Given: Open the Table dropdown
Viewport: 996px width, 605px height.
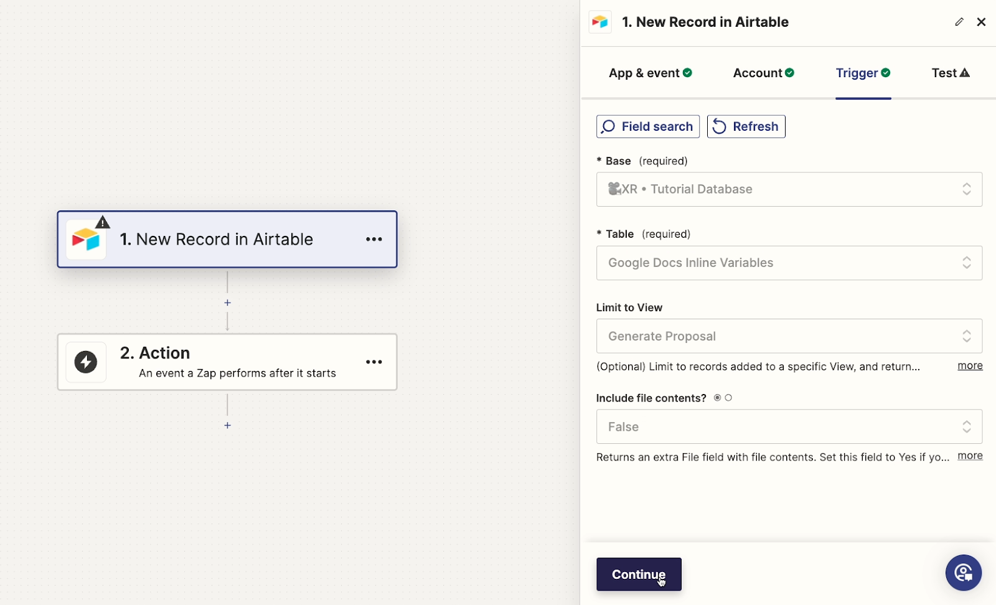Looking at the screenshot, I should [789, 263].
